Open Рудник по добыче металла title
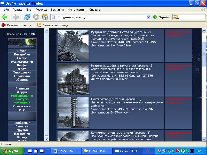The width and height of the screenshot is (207, 155). click(x=112, y=32)
